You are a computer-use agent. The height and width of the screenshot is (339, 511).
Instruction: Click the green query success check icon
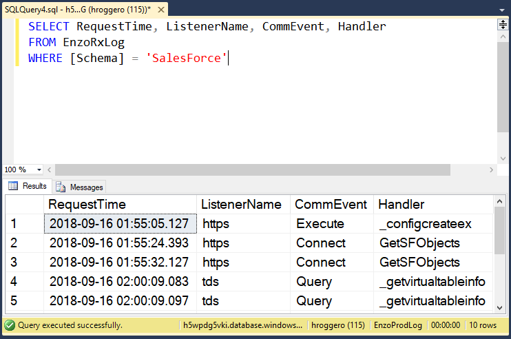[10, 325]
